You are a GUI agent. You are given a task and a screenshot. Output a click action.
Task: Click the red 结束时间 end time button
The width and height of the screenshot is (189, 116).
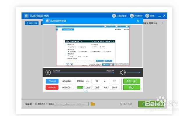(x=52, y=87)
